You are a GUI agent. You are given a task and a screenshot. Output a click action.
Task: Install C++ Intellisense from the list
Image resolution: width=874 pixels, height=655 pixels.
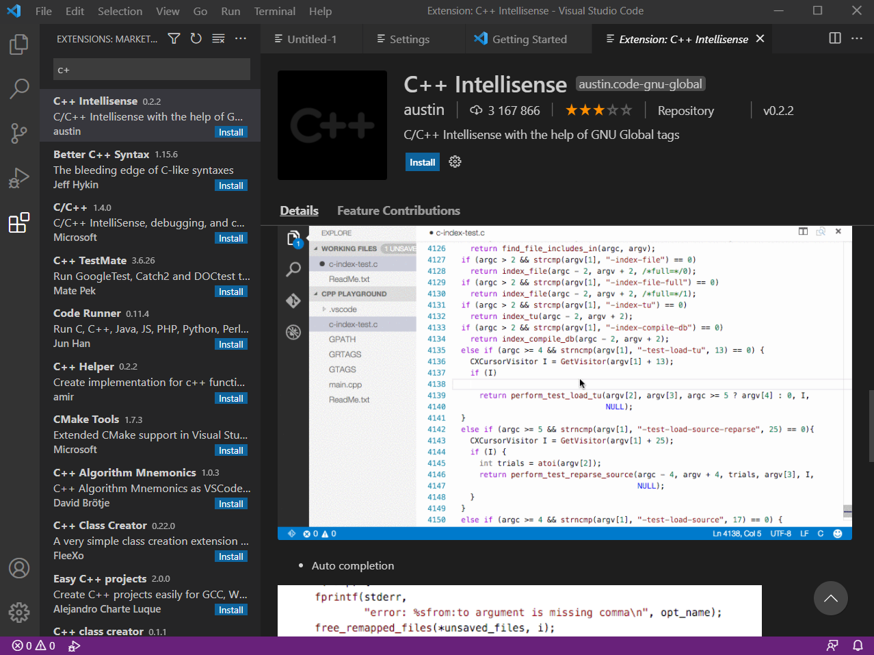click(231, 132)
